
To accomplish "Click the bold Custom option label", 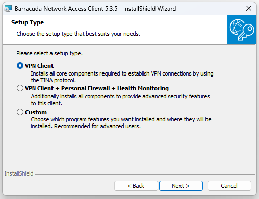I will (x=36, y=112).
